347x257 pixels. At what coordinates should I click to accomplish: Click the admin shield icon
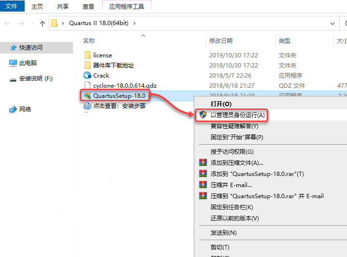(202, 115)
